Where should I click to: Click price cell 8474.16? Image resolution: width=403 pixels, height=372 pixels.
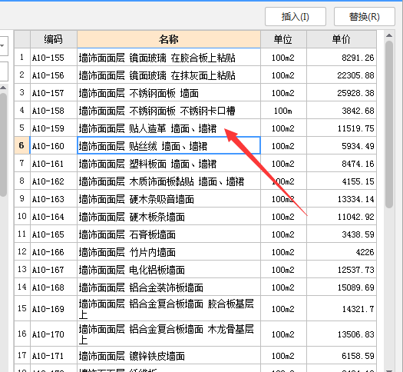point(342,164)
